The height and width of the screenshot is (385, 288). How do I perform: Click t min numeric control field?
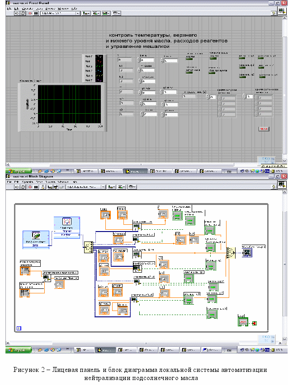coord(147,60)
